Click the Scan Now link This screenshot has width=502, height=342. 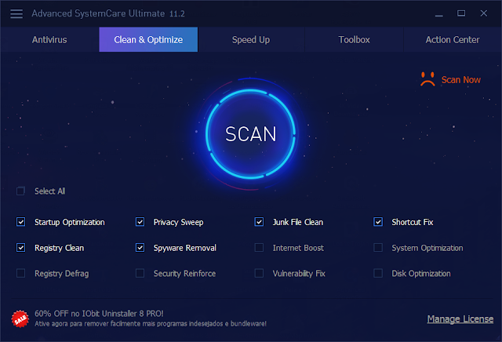(460, 80)
